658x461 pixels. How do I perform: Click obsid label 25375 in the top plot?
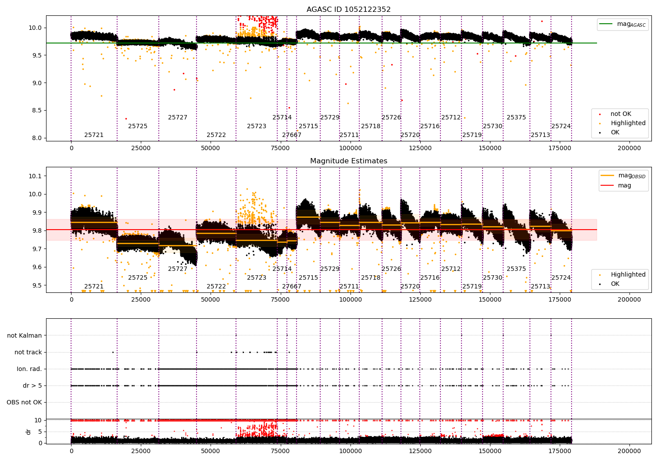coord(516,118)
